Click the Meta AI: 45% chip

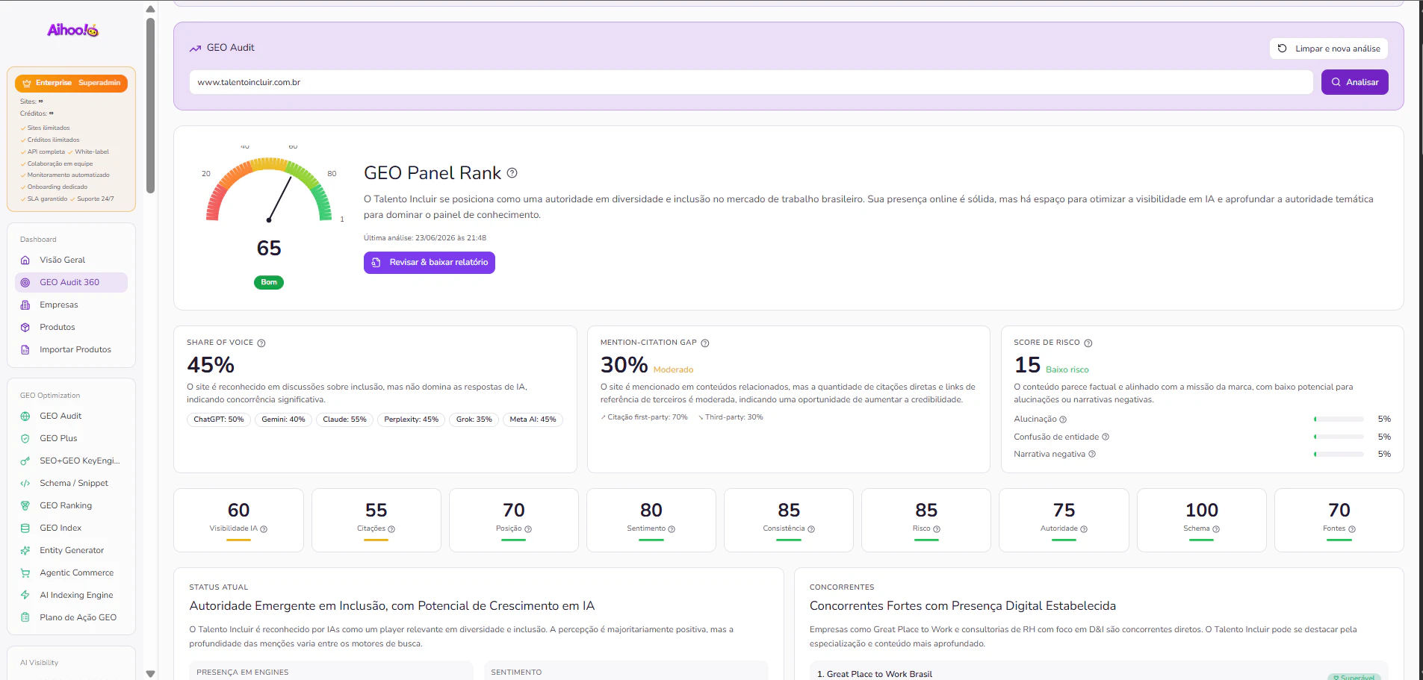[533, 419]
